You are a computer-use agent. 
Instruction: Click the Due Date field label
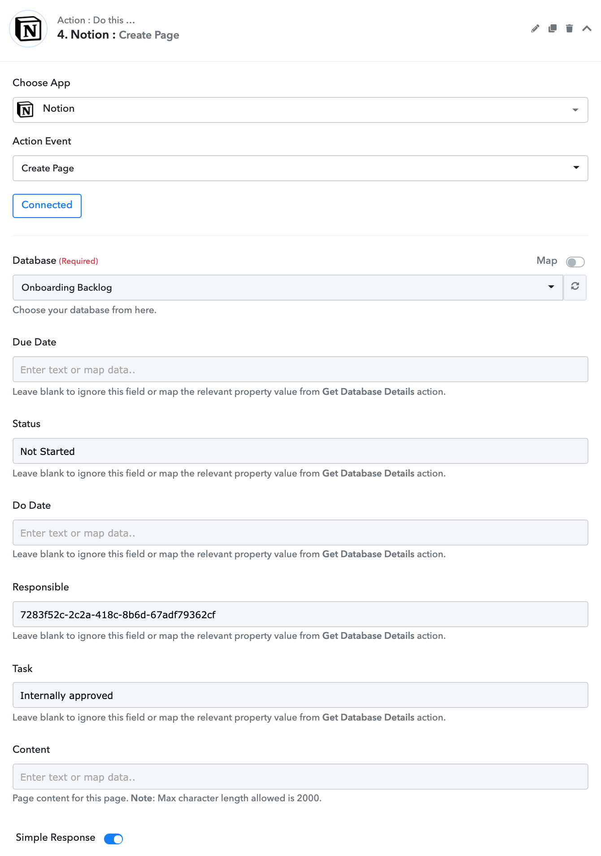point(35,342)
